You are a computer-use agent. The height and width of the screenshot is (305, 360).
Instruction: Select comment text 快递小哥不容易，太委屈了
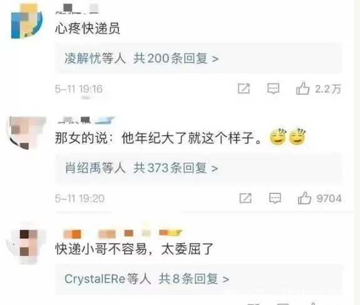tap(135, 249)
